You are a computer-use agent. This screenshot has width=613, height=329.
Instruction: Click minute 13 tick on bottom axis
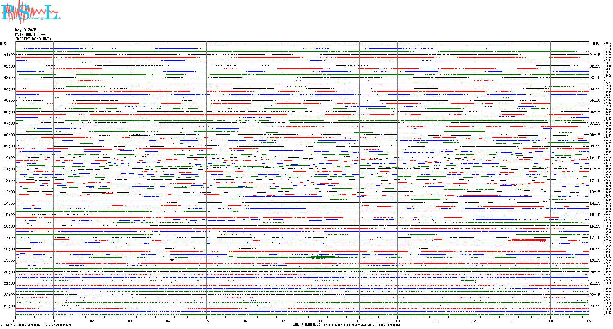point(512,321)
